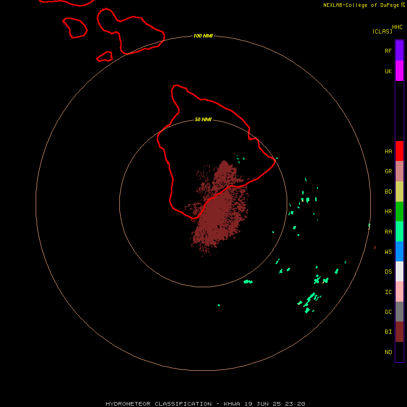Click the IC legend label
Viewport: 407px width, 407px height.
coord(388,292)
